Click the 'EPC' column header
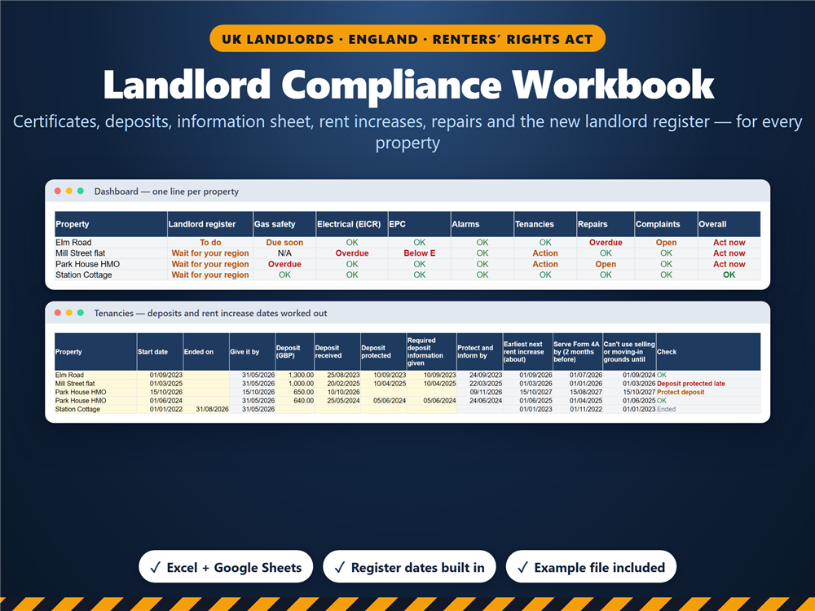 [x=420, y=225]
